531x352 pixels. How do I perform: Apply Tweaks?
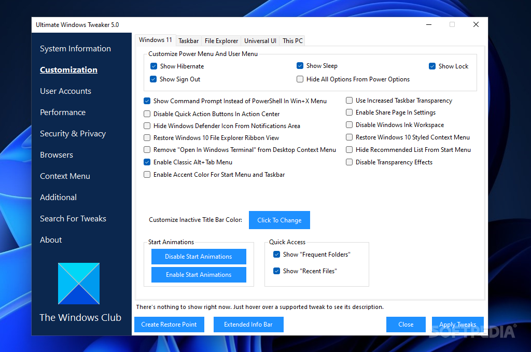pos(457,325)
